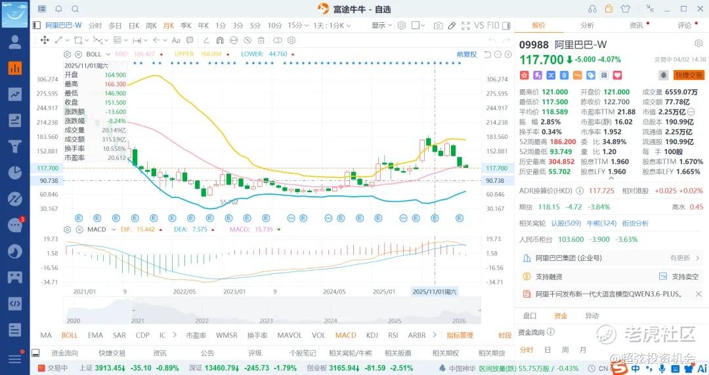Image resolution: width=709 pixels, height=375 pixels.
Task: Select the move crosshair drawing tool
Action: (45, 40)
